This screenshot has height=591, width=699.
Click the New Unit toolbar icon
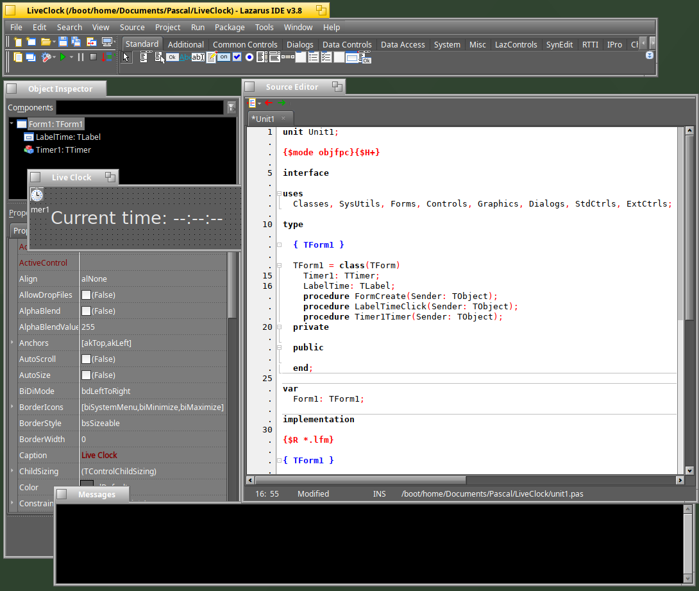tap(18, 42)
